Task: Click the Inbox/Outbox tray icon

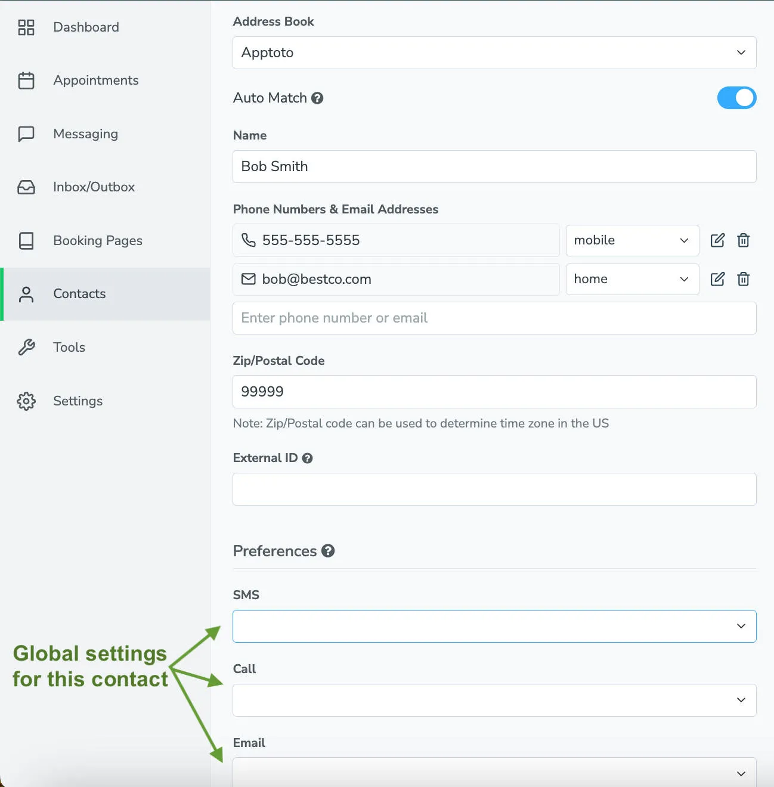Action: click(x=26, y=187)
